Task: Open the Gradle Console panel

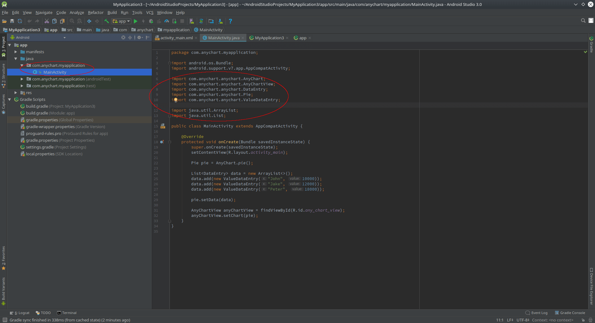Action: click(570, 313)
